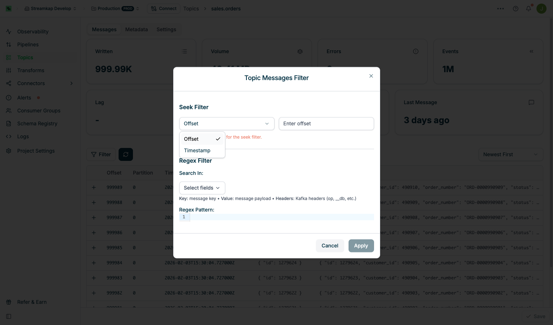Close the Topic Messages Filter dialog

[x=371, y=76]
